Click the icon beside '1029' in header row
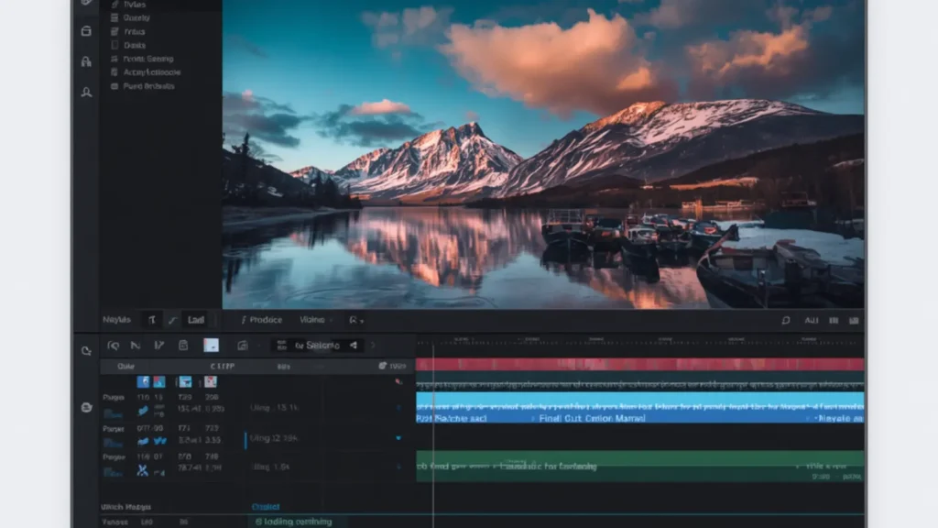938x528 pixels. coord(382,366)
